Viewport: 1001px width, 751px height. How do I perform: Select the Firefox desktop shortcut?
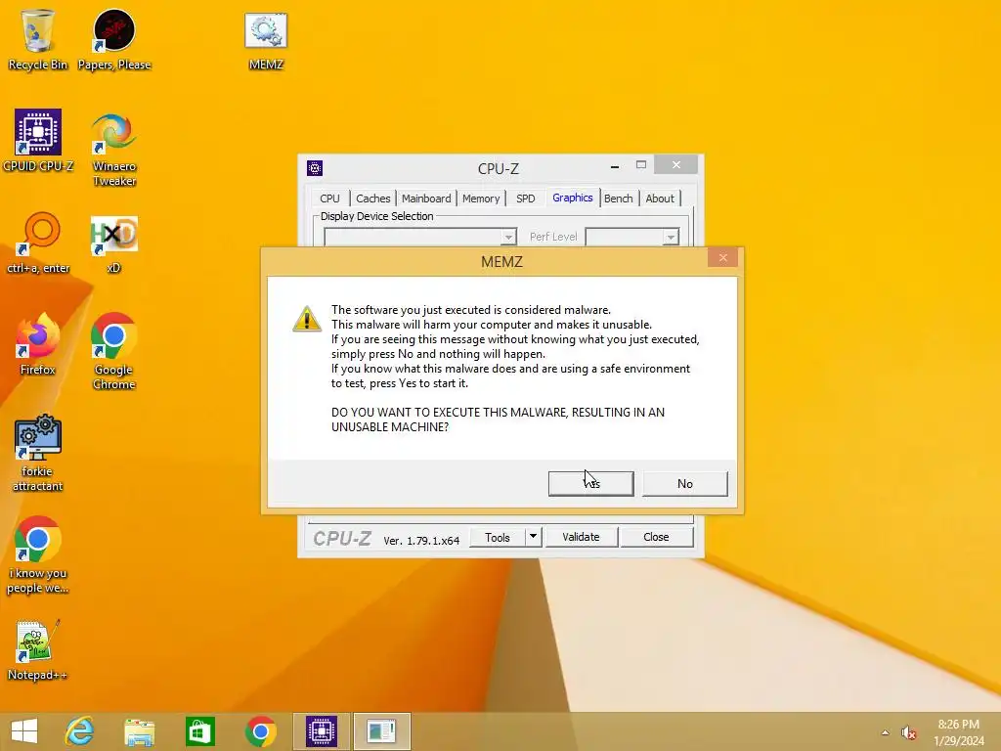pos(38,343)
